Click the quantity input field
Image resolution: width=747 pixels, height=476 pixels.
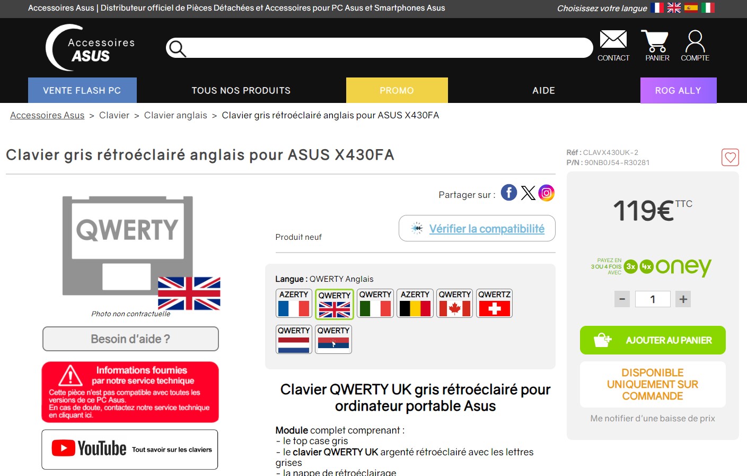[x=653, y=299]
